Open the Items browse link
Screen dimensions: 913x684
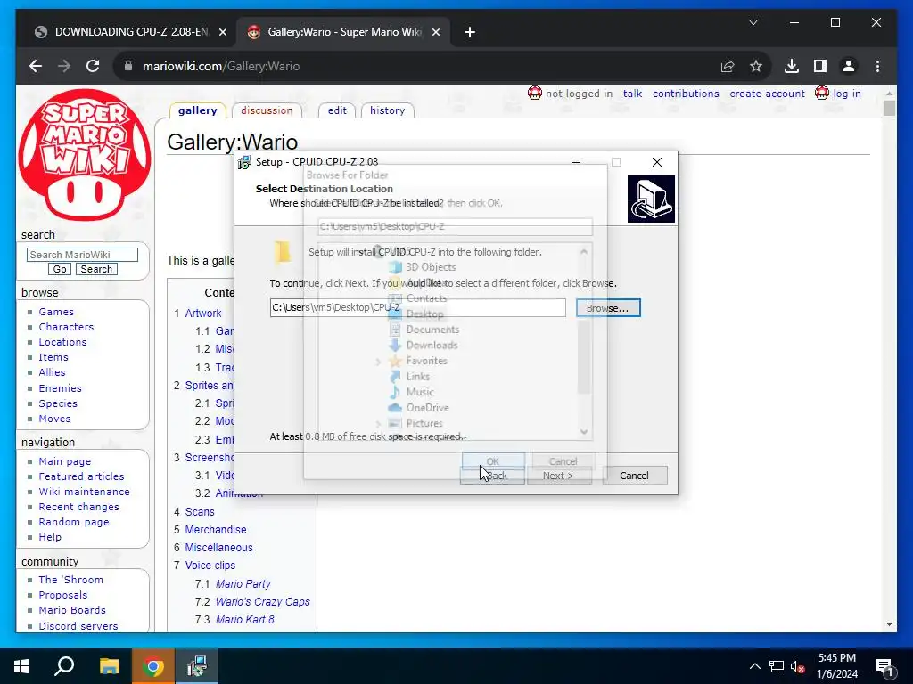[53, 357]
